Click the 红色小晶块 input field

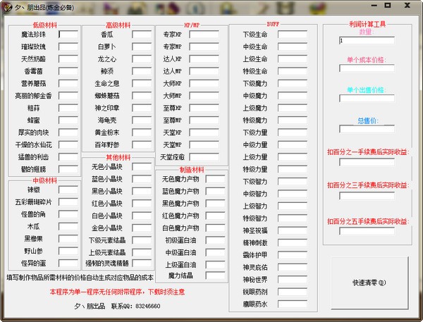pyautogui.click(x=142, y=204)
